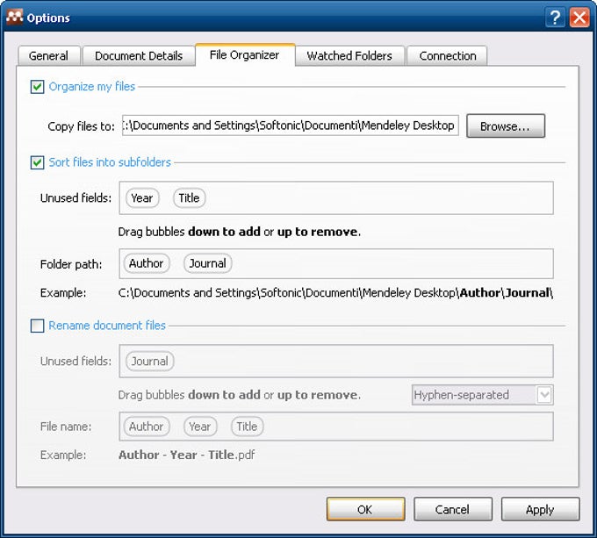Select the File Organizer tab
This screenshot has height=538, width=597.
(245, 54)
